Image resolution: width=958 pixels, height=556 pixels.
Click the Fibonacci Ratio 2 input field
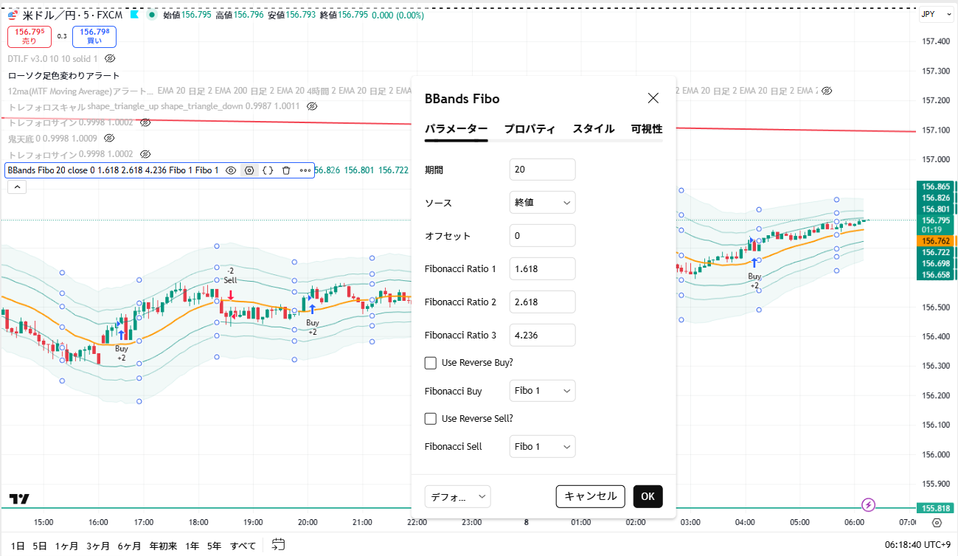tap(542, 302)
